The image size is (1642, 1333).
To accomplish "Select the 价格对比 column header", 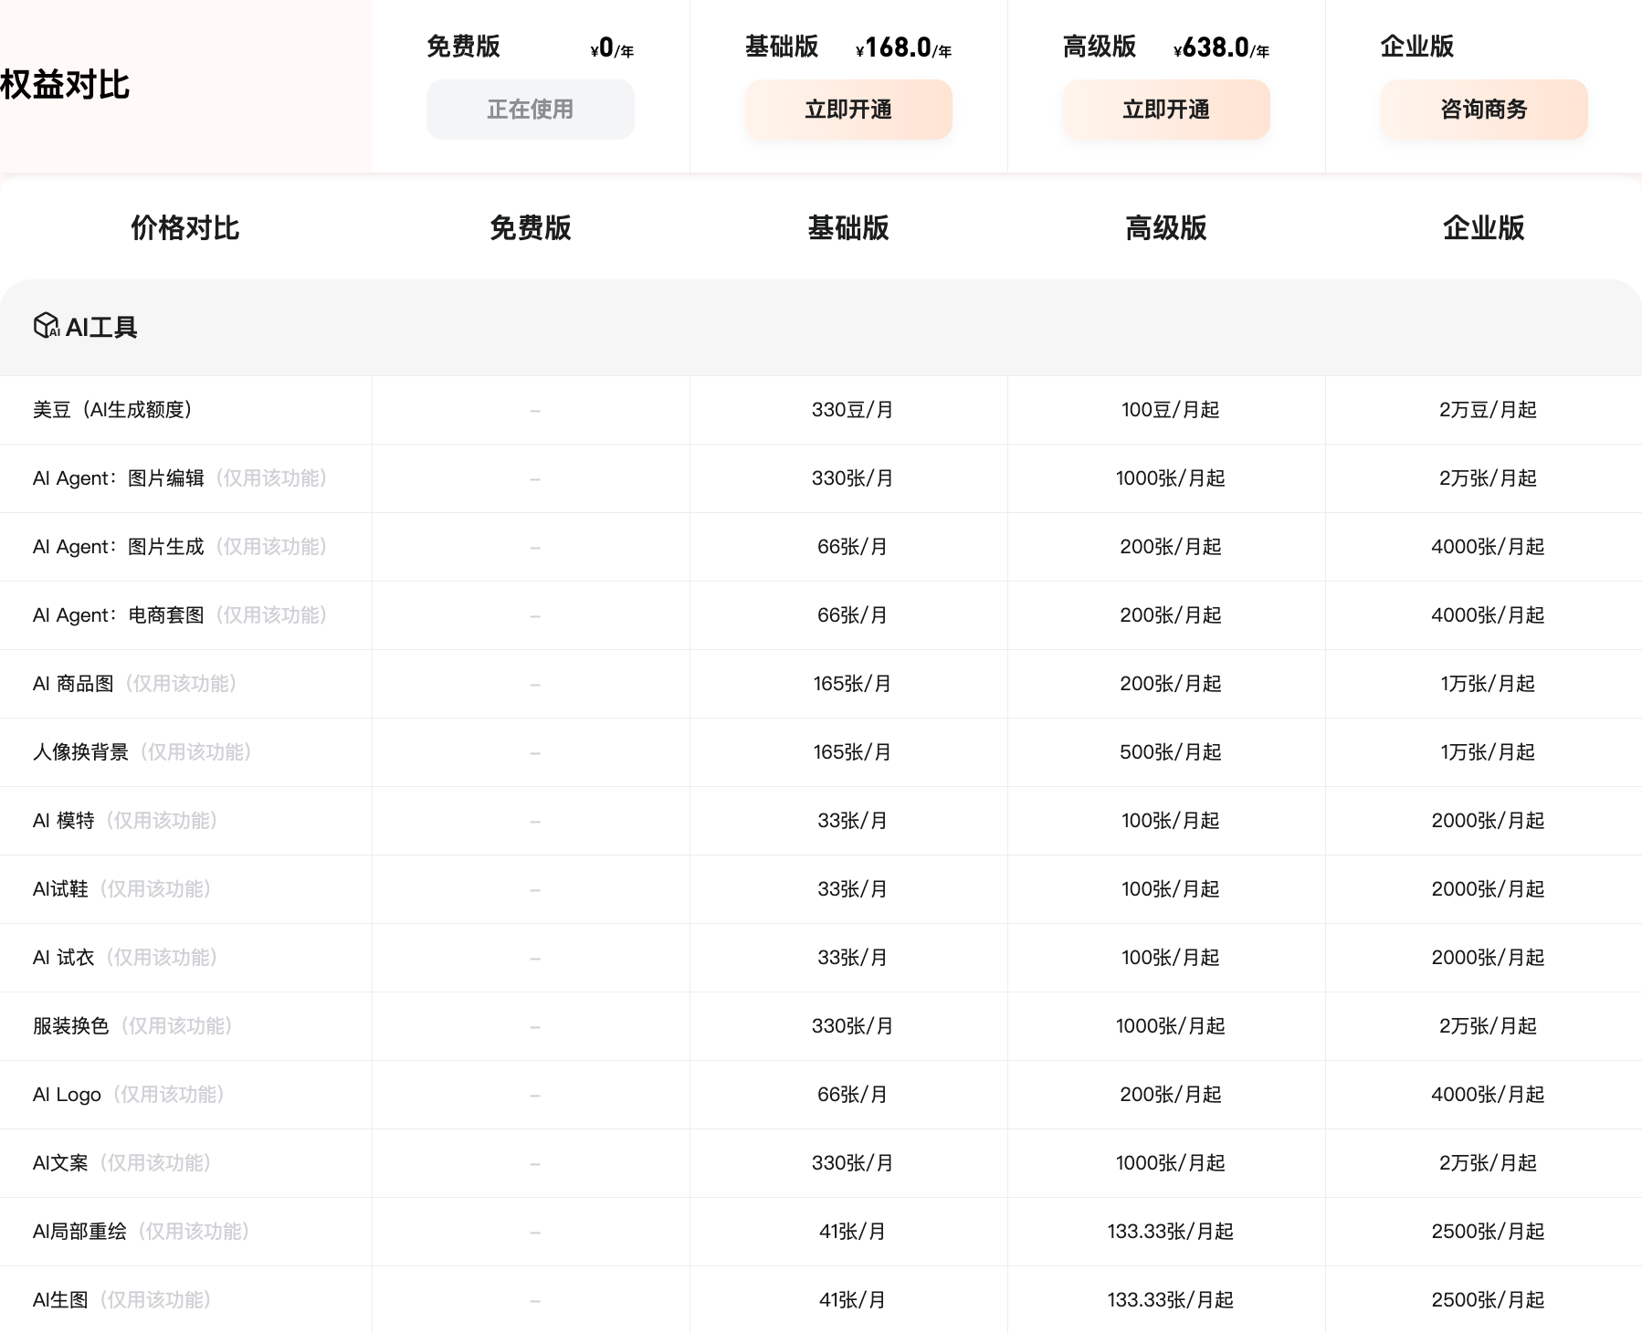I will (x=184, y=227).
